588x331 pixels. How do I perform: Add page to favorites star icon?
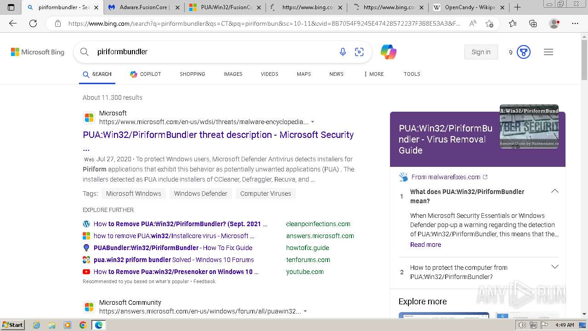point(489,23)
